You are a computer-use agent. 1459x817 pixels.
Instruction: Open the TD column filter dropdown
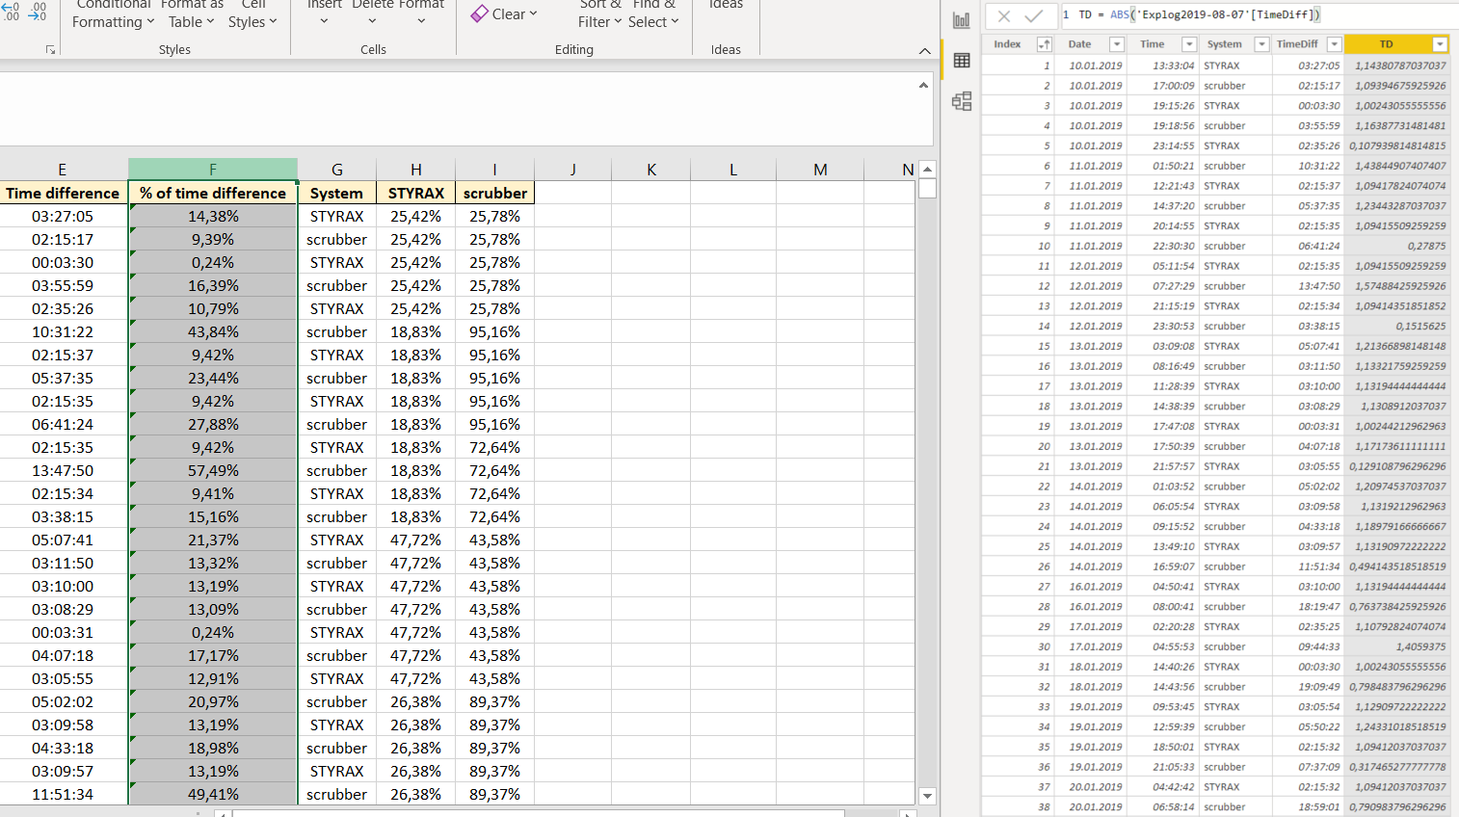pos(1440,44)
